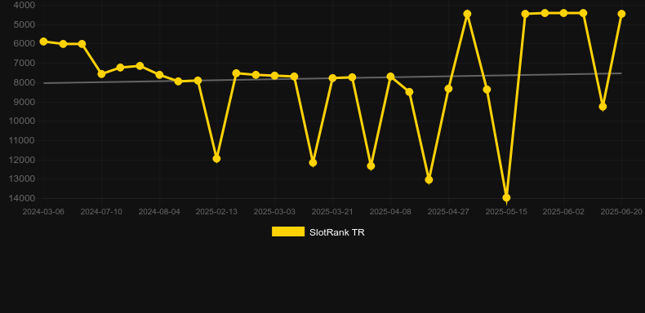Click the x-axis label 2025-05-15

[506, 212]
